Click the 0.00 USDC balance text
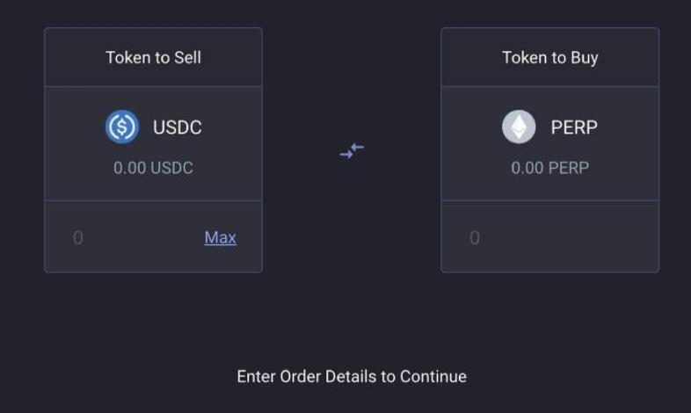The height and width of the screenshot is (413, 691). click(153, 168)
